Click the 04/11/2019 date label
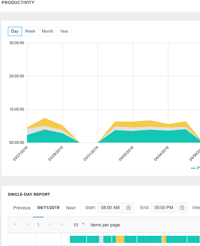The height and width of the screenshot is (246, 200). point(48,207)
